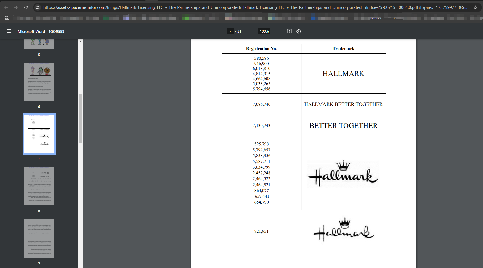Click registration number 6,013,810
The height and width of the screenshot is (268, 483).
click(261, 69)
